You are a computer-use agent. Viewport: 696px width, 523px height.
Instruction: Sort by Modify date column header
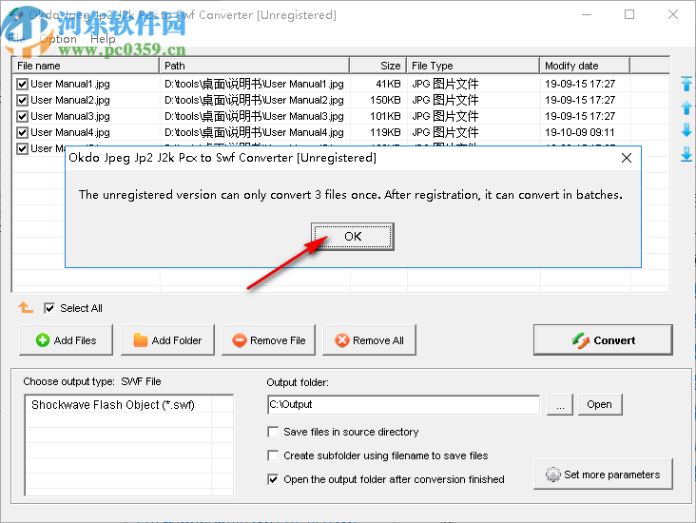[x=585, y=66]
